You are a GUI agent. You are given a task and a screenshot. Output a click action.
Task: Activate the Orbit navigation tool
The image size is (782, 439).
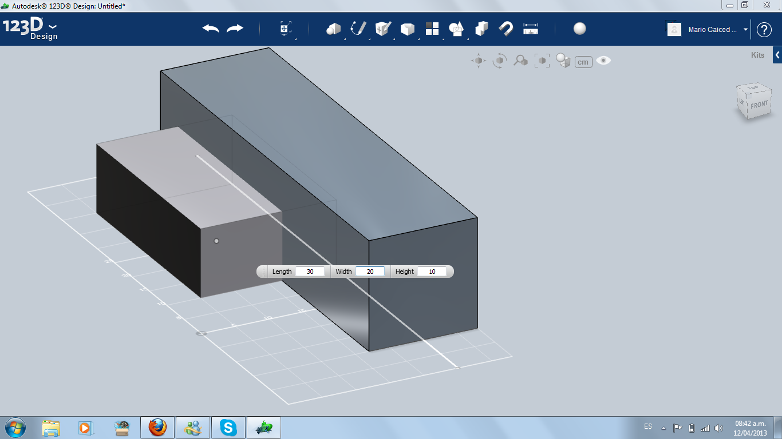click(x=500, y=61)
